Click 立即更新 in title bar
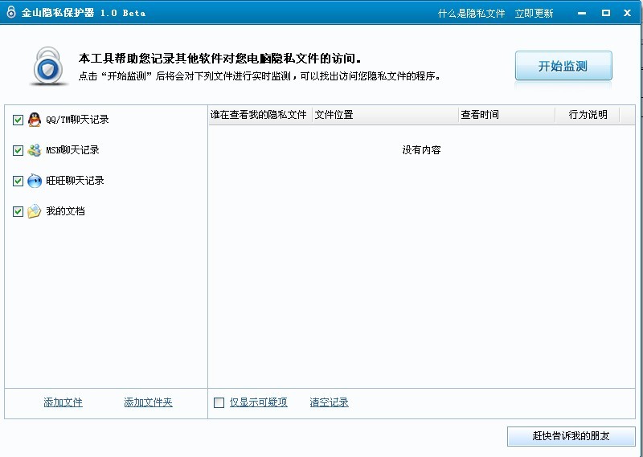The height and width of the screenshot is (457, 643). (534, 14)
